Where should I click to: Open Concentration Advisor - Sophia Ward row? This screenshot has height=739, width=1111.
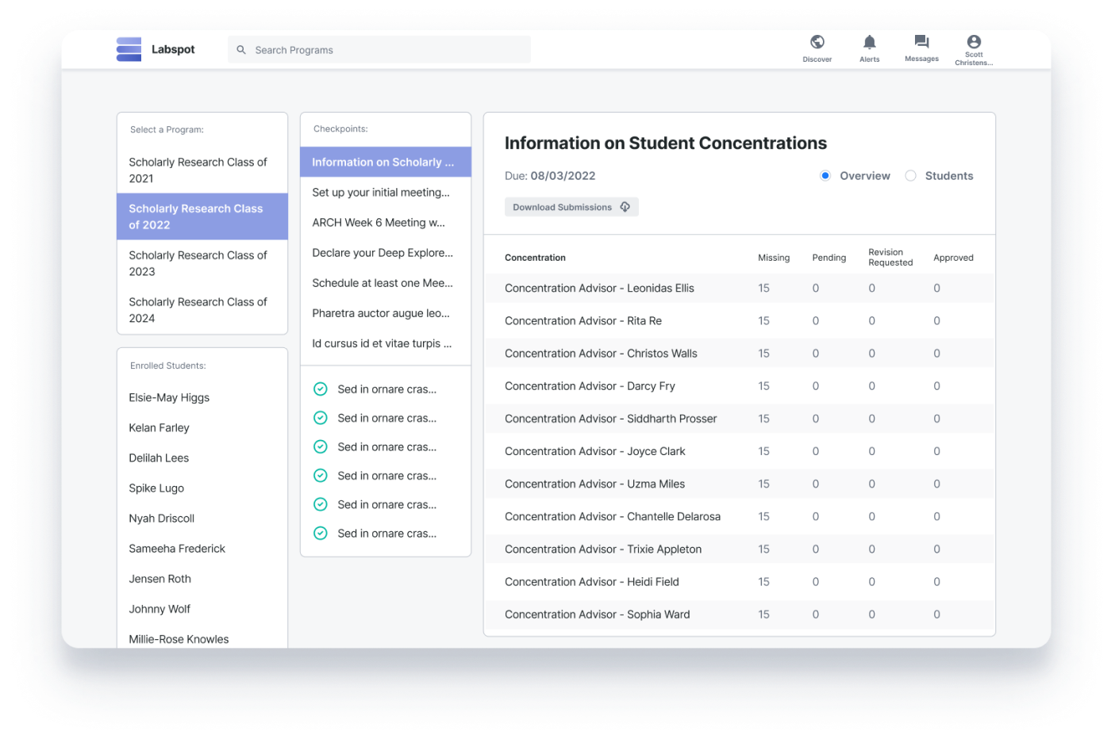pyautogui.click(x=740, y=614)
